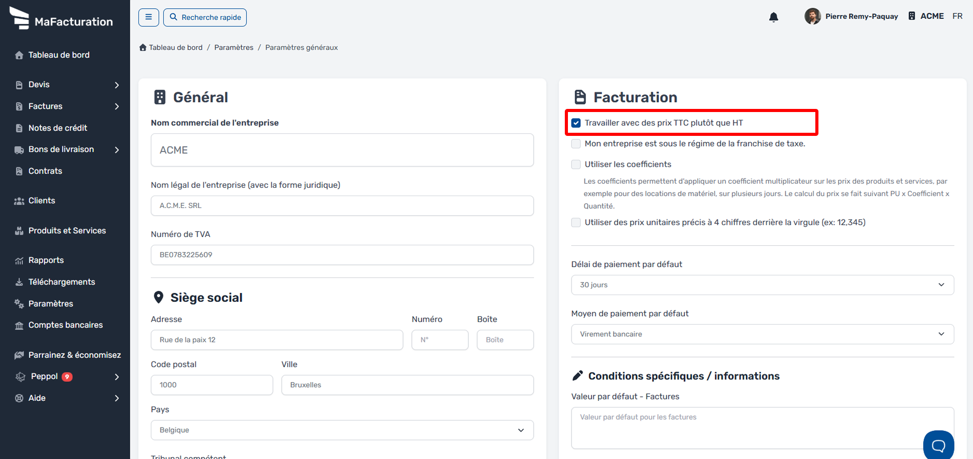Click Pierre Remy-Paquay's profile avatar
973x459 pixels.
click(812, 16)
